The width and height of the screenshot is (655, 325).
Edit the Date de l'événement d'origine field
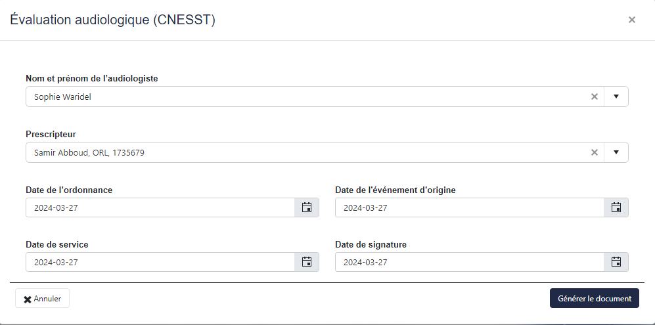pyautogui.click(x=469, y=207)
